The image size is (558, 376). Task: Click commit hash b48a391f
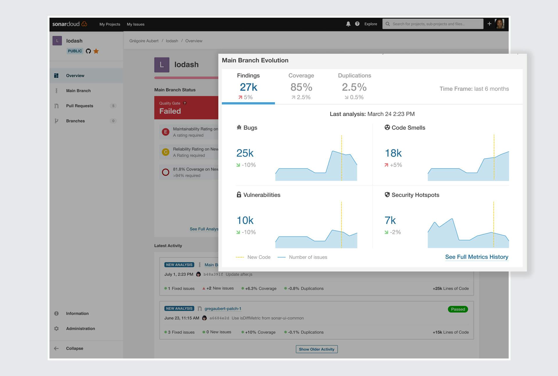(x=213, y=274)
